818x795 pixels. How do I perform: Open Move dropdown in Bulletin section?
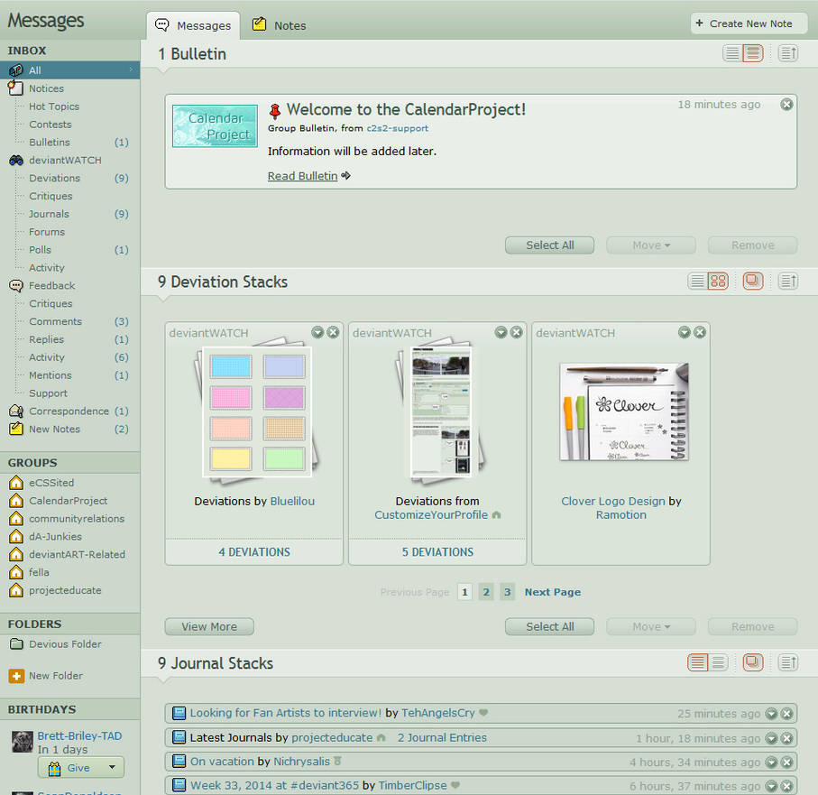pyautogui.click(x=651, y=245)
